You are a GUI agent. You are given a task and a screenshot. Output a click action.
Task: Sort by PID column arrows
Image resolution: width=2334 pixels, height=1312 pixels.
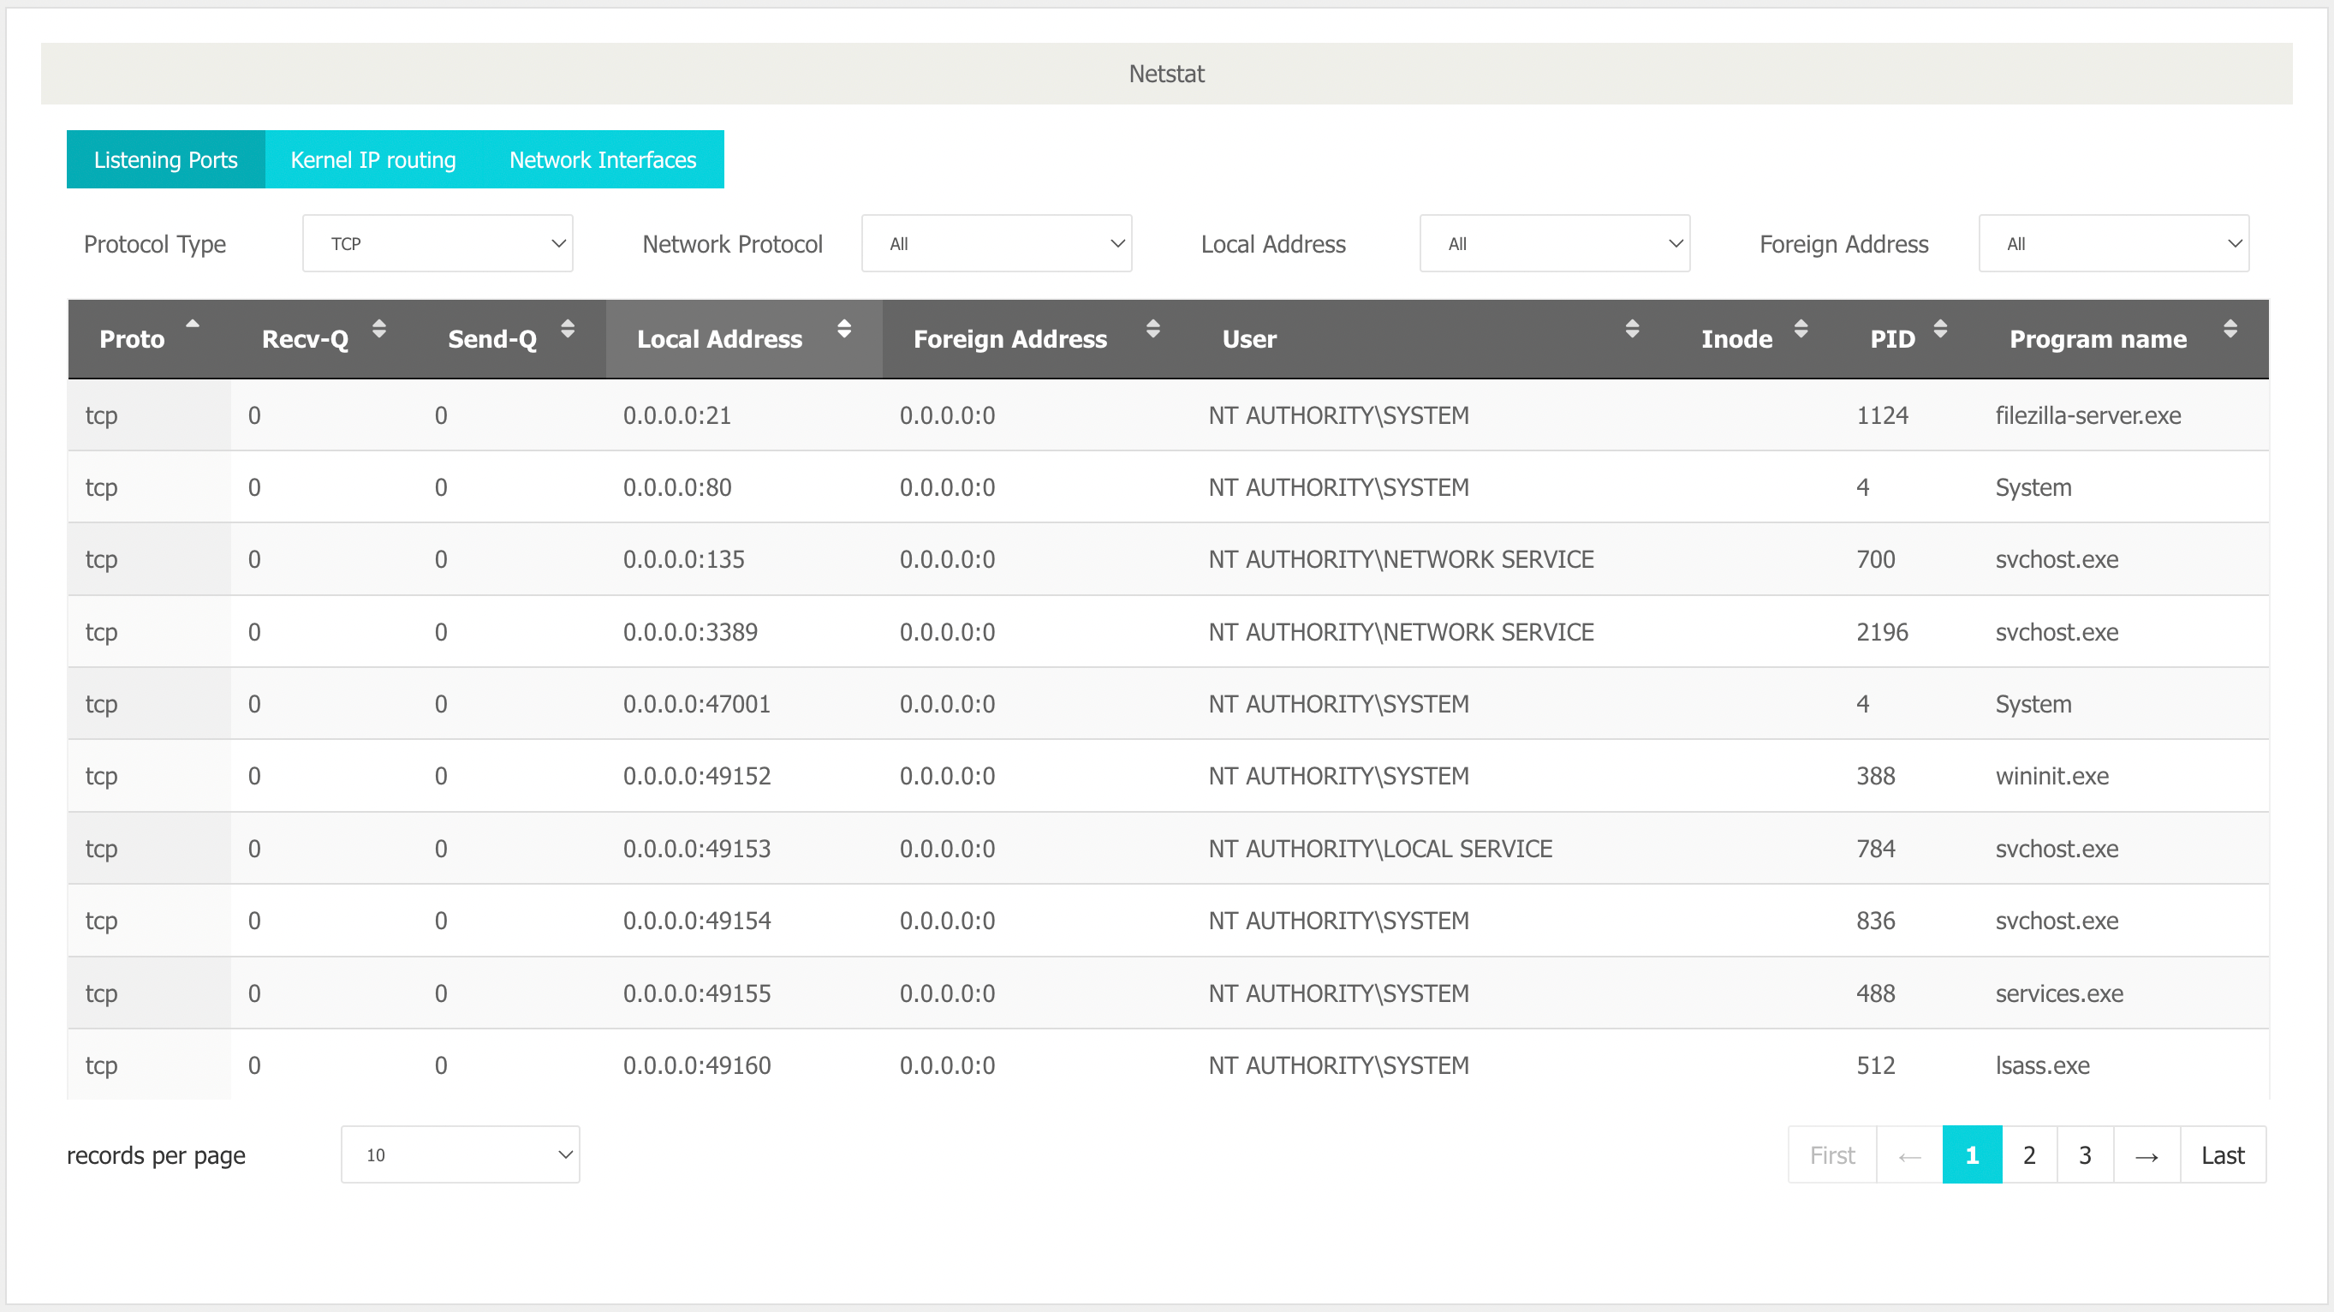(1940, 329)
